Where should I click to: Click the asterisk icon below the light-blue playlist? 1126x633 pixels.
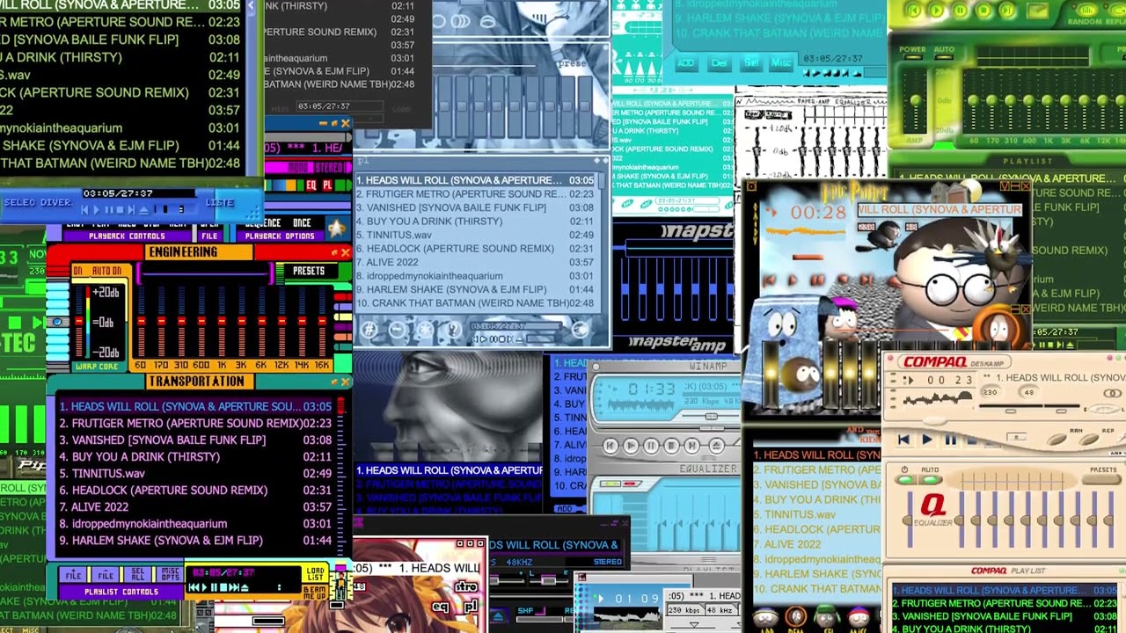tap(426, 331)
